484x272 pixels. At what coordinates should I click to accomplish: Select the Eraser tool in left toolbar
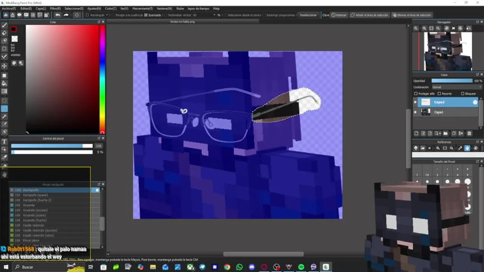pyautogui.click(x=5, y=33)
